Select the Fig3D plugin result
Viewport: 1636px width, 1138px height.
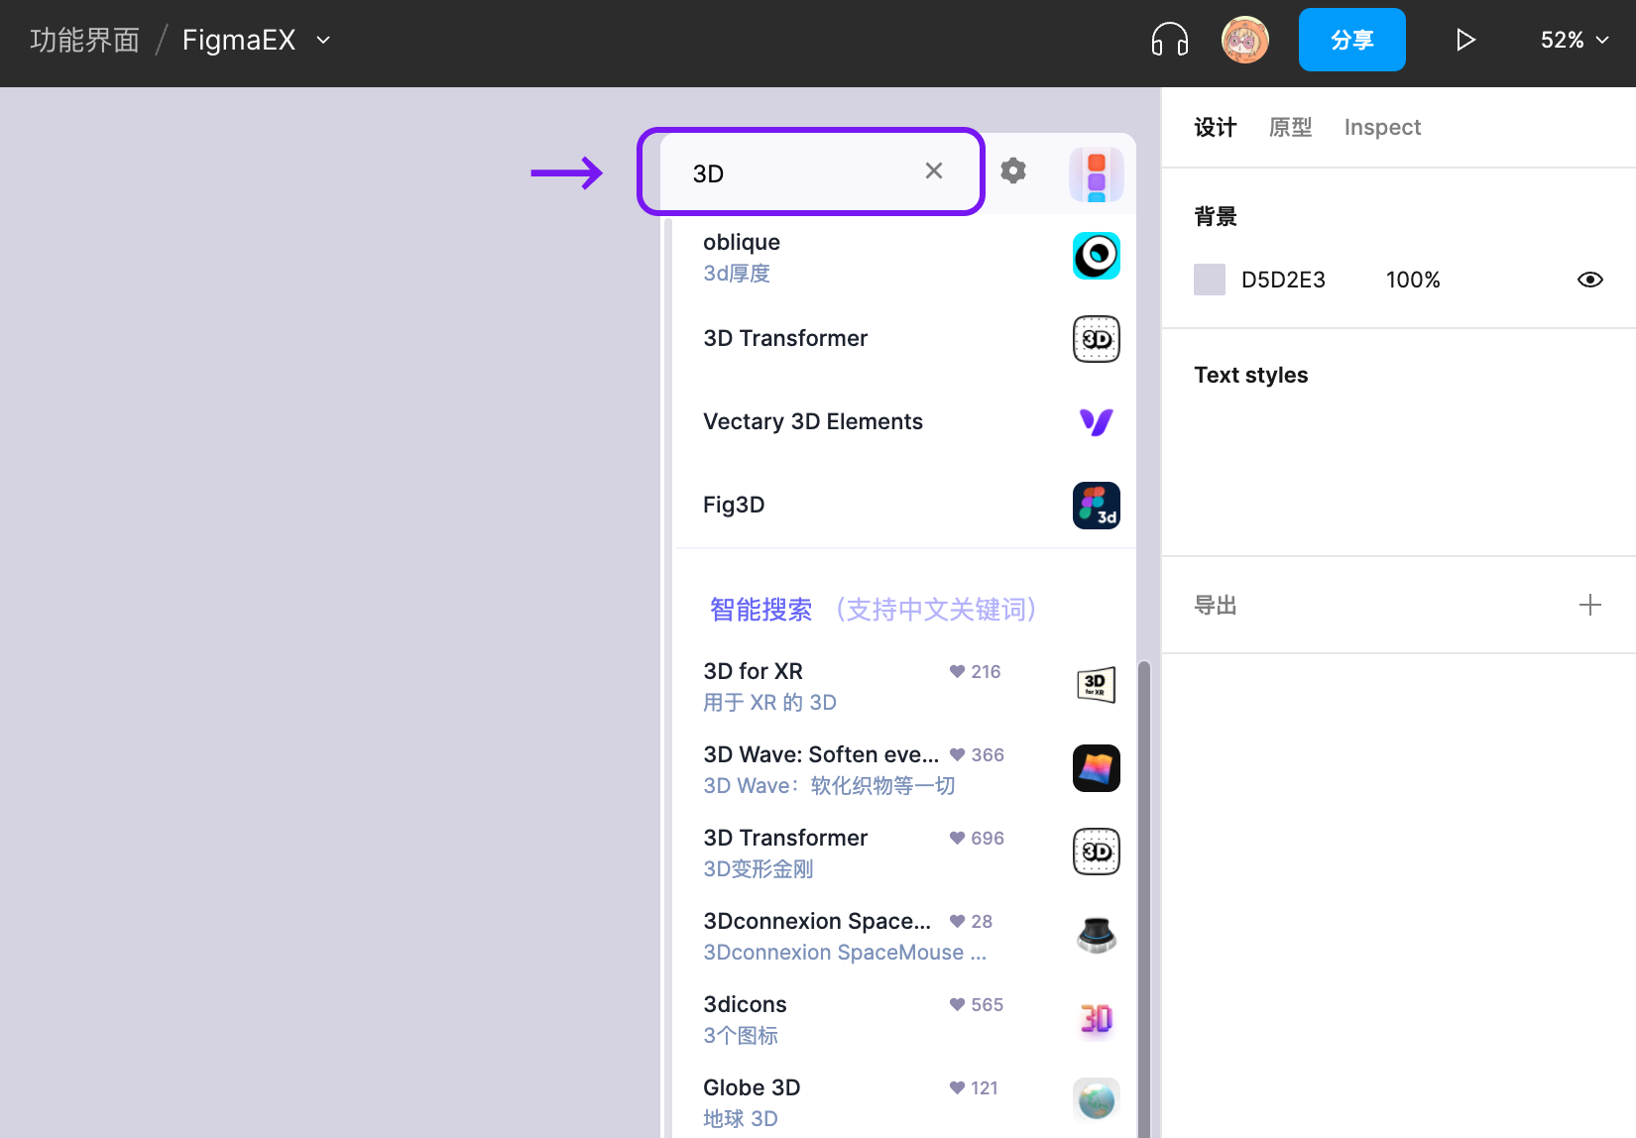point(904,506)
